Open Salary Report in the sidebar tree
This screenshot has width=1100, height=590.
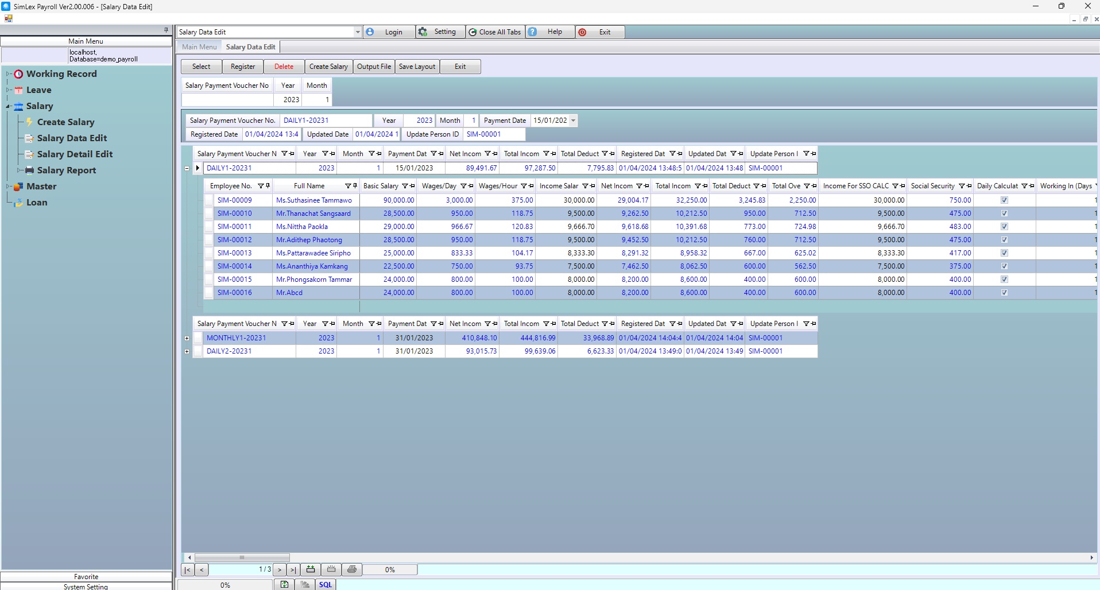(67, 170)
